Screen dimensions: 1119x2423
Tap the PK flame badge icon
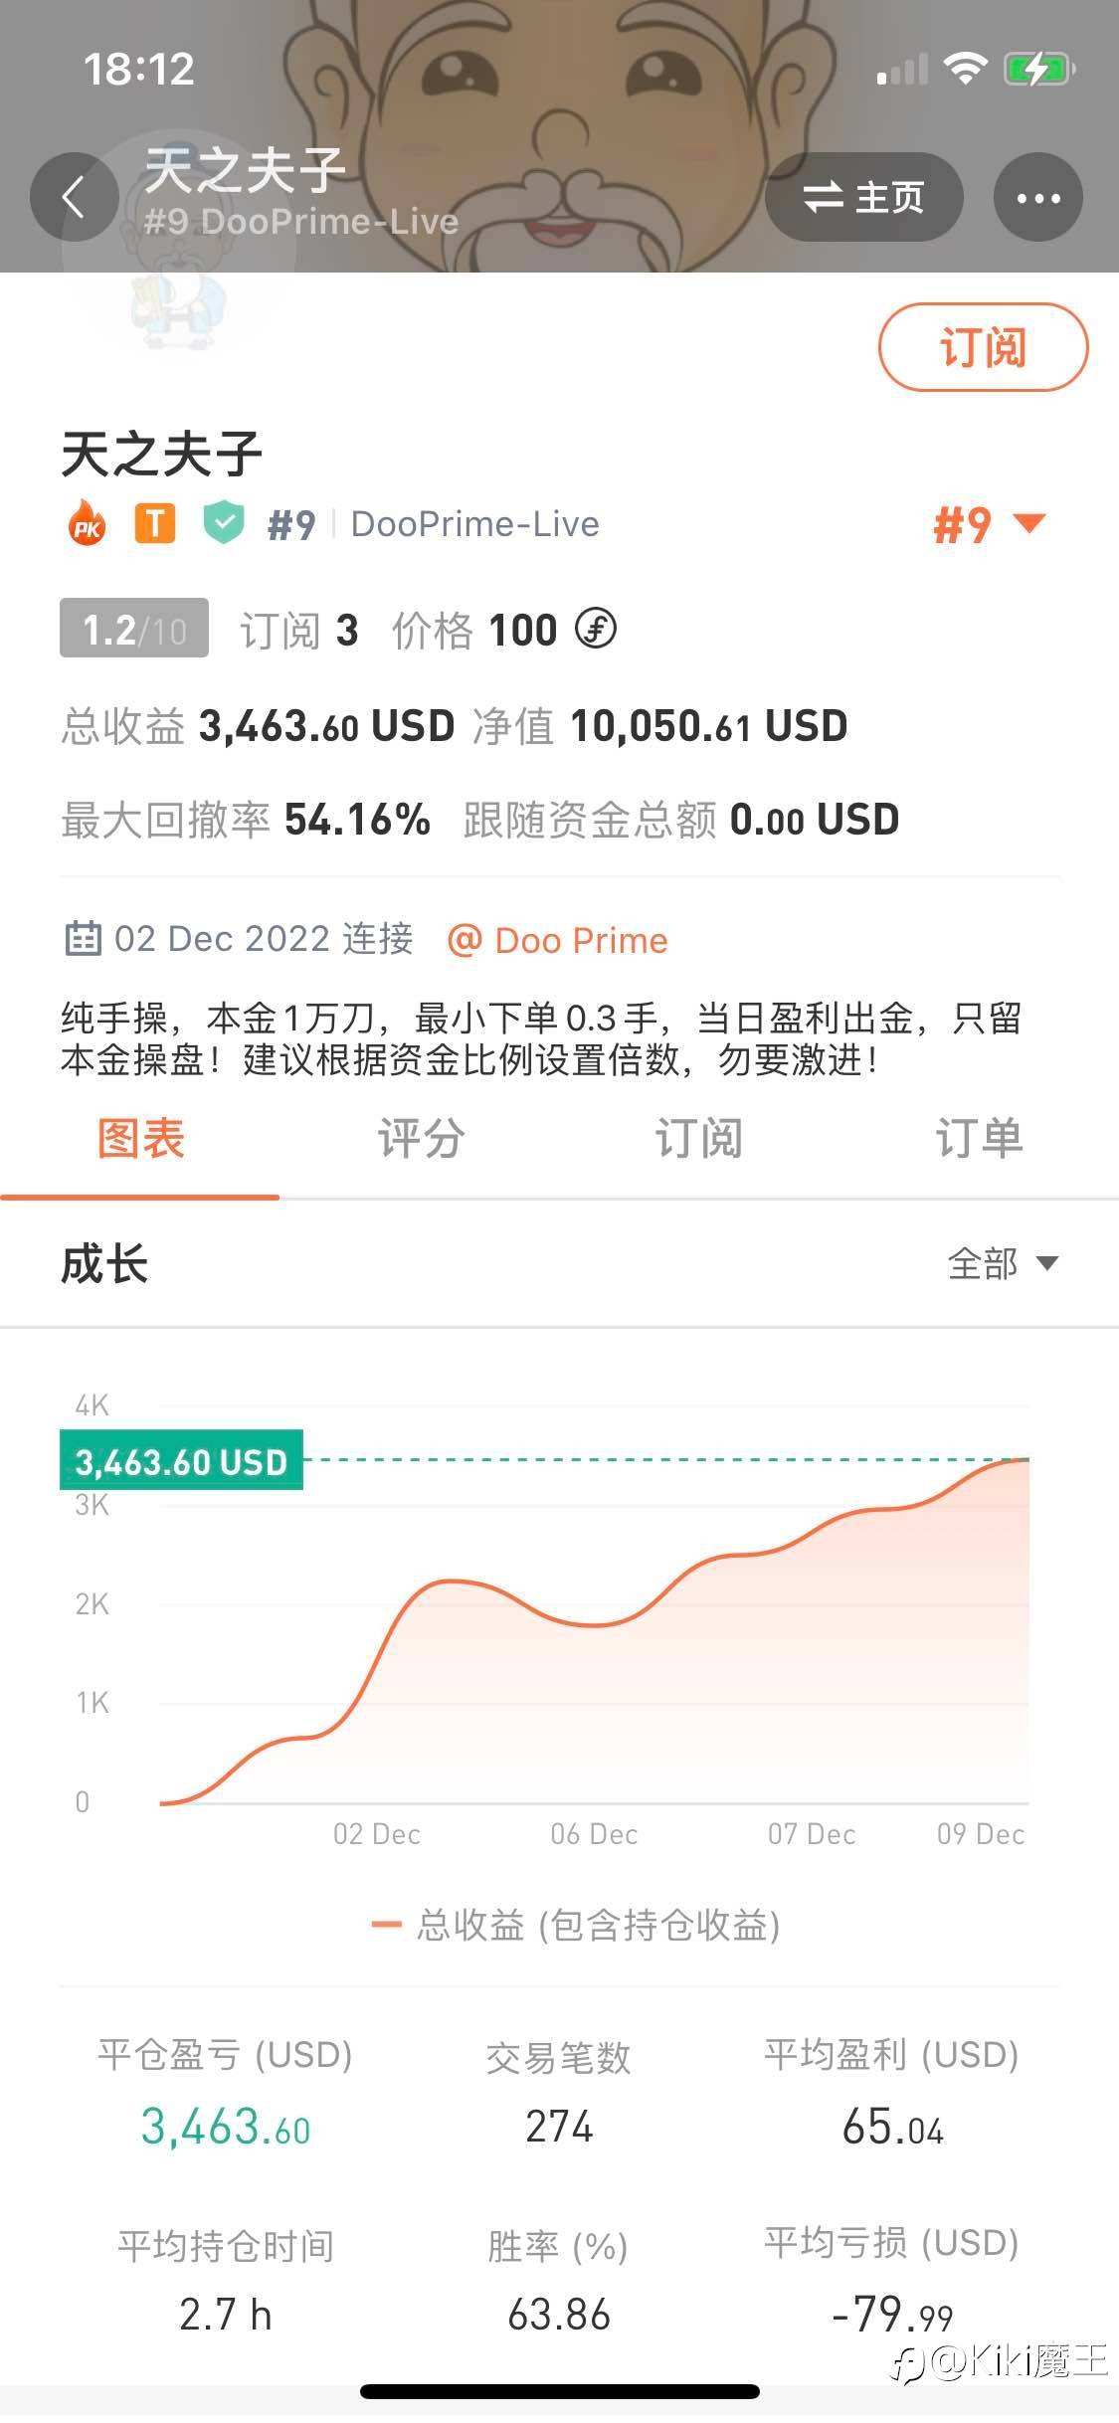pos(88,524)
